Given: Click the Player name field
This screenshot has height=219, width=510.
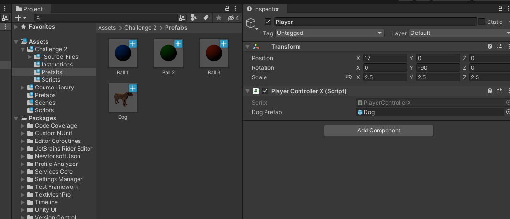Looking at the screenshot, I should click(376, 22).
